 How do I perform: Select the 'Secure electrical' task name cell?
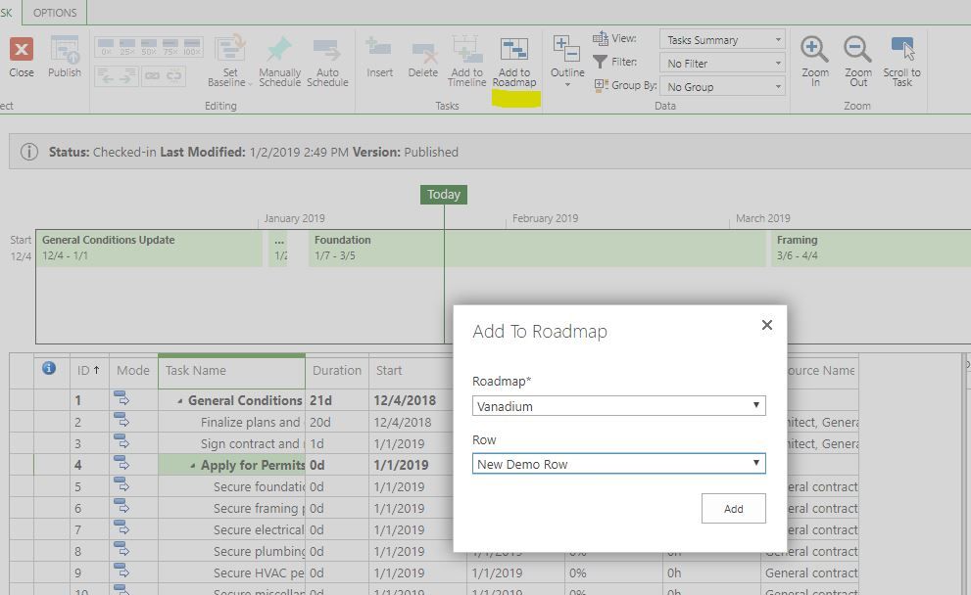tap(231, 530)
